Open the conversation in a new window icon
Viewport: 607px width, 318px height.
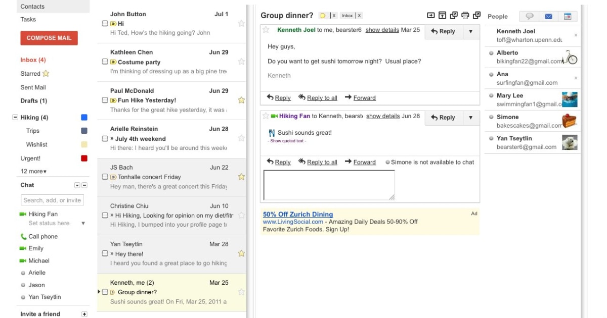[453, 16]
